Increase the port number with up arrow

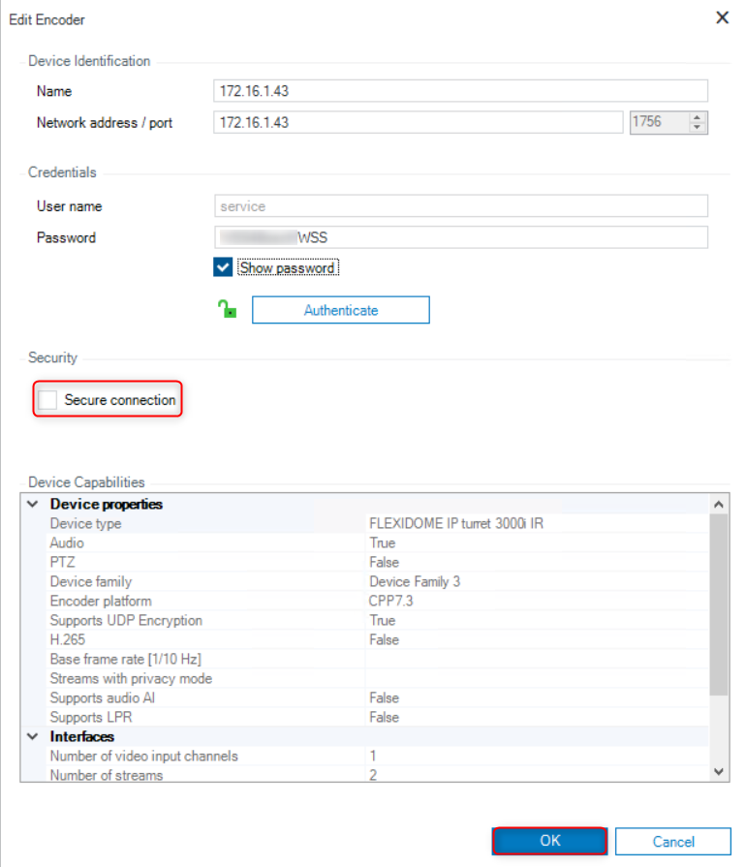point(698,117)
